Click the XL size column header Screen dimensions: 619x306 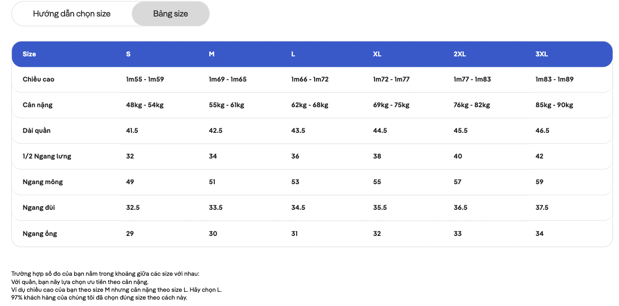(377, 54)
